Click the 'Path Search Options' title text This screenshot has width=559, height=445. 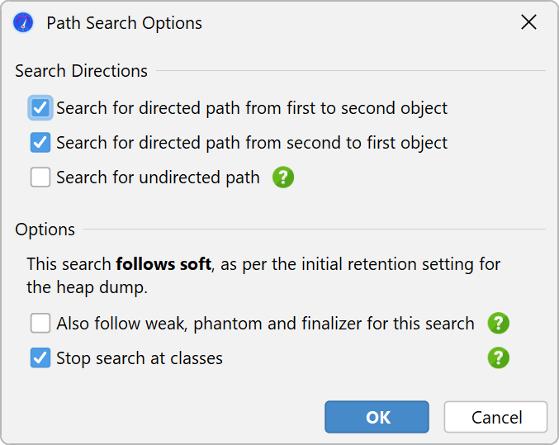(125, 23)
